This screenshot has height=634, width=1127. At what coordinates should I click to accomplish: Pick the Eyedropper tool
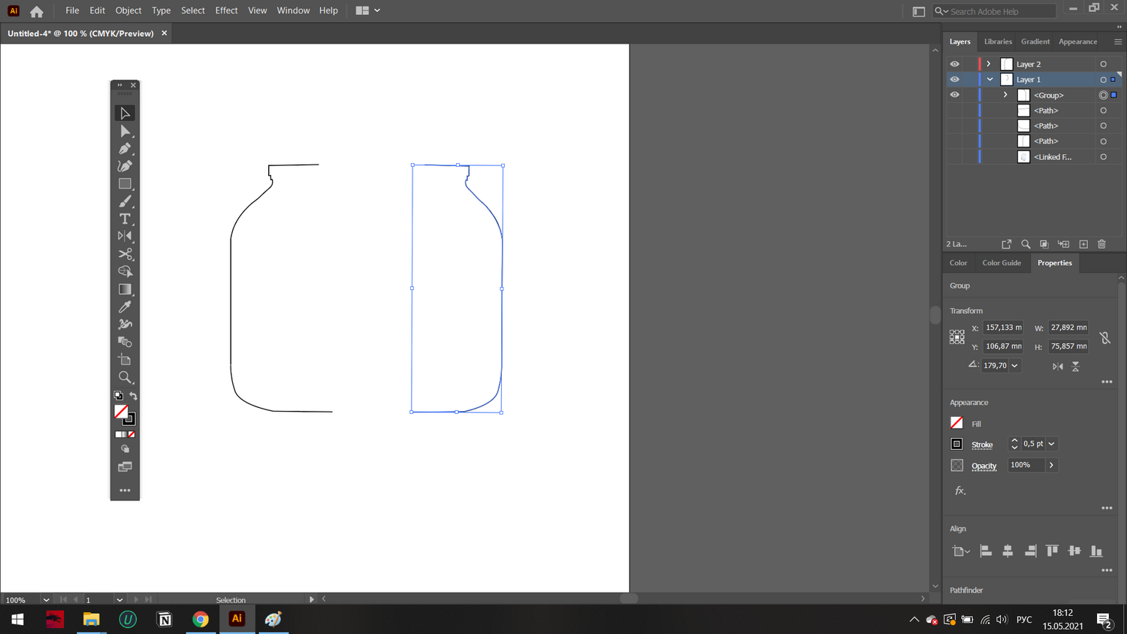(x=125, y=306)
